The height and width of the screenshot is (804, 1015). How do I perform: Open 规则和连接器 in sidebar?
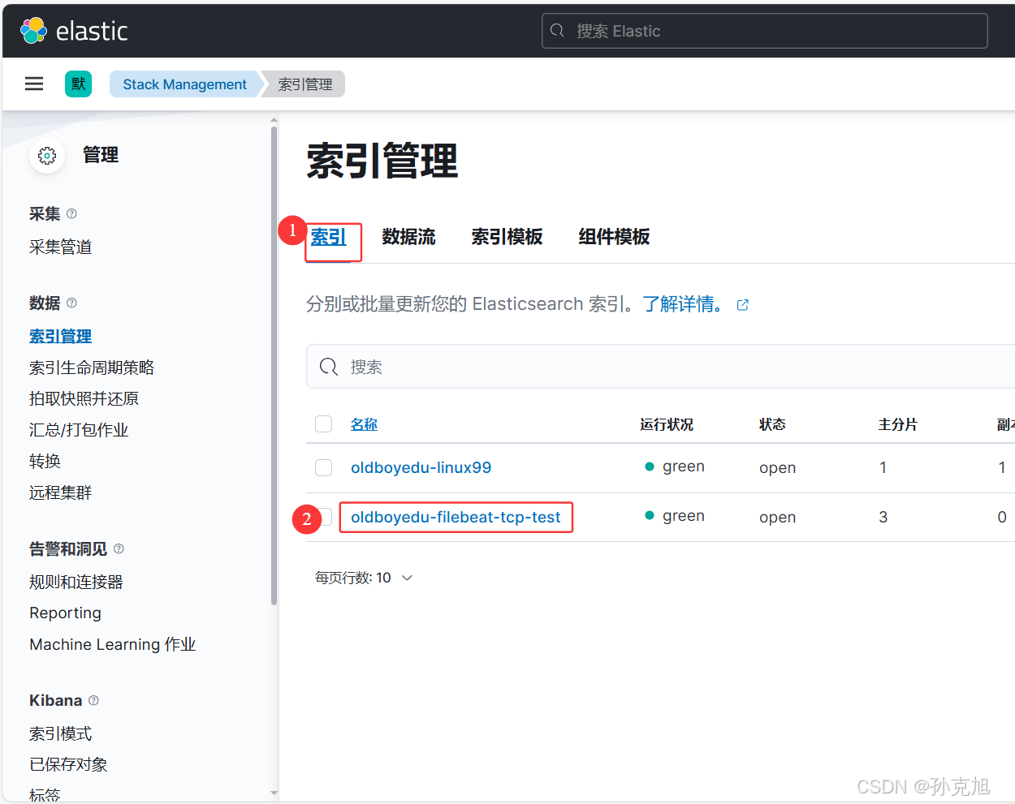76,582
